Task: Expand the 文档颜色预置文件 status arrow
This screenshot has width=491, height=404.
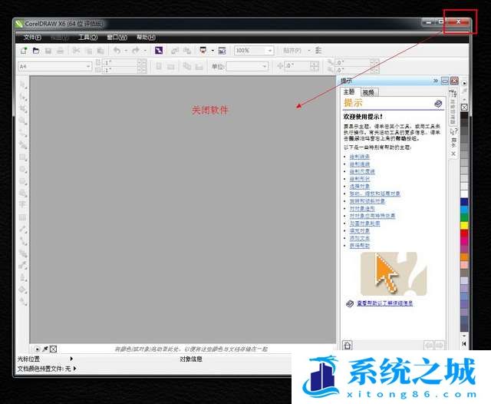Action: tap(75, 369)
